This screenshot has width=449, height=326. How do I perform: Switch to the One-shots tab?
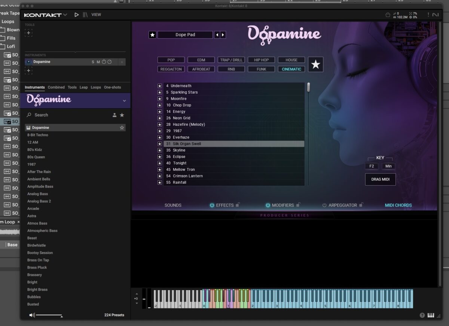[x=113, y=87]
